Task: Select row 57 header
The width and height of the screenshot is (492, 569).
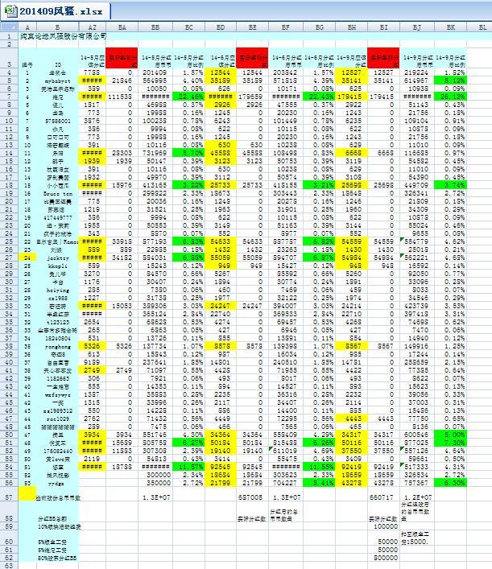Action: point(9,494)
